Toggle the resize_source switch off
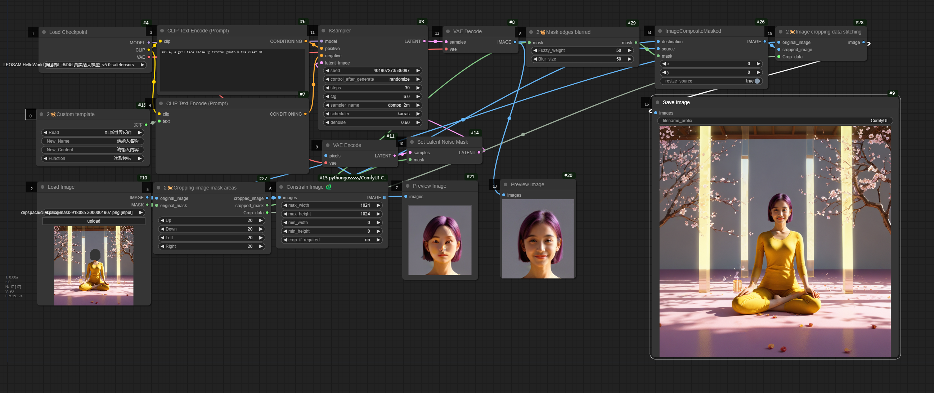This screenshot has height=393, width=934. (x=757, y=81)
